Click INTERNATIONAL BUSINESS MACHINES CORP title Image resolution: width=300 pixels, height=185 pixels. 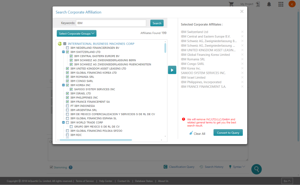[101, 44]
